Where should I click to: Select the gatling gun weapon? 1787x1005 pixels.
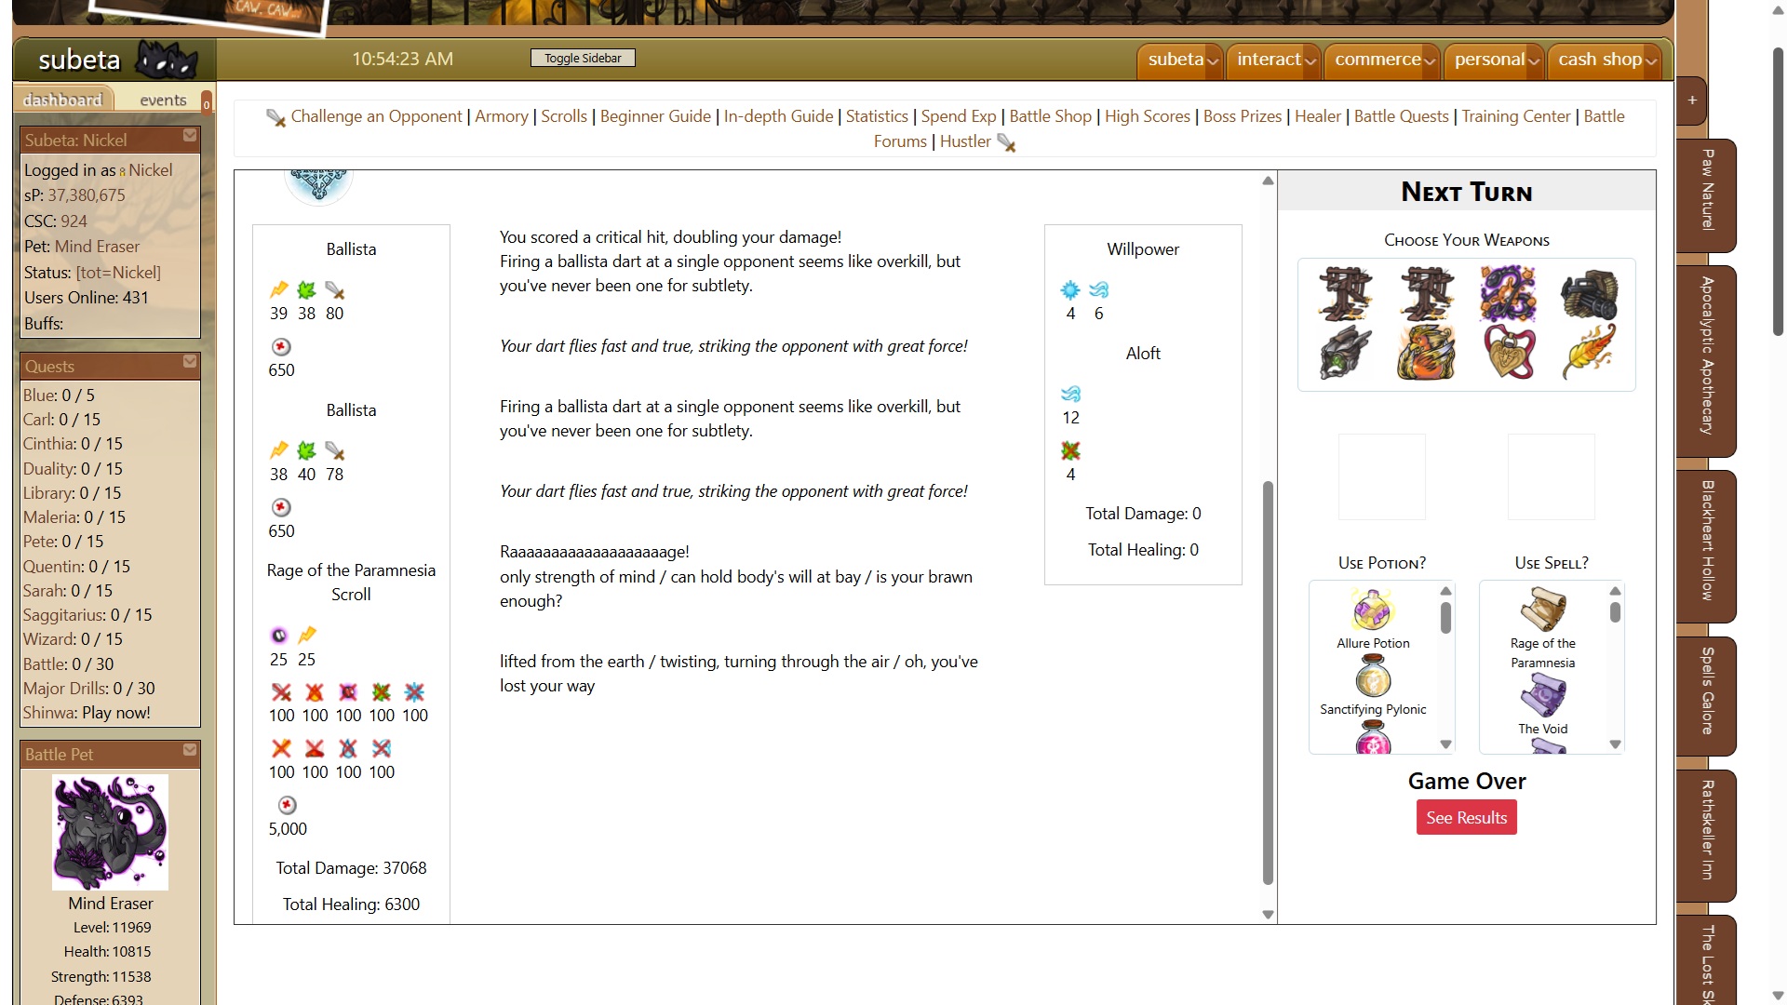(1589, 294)
